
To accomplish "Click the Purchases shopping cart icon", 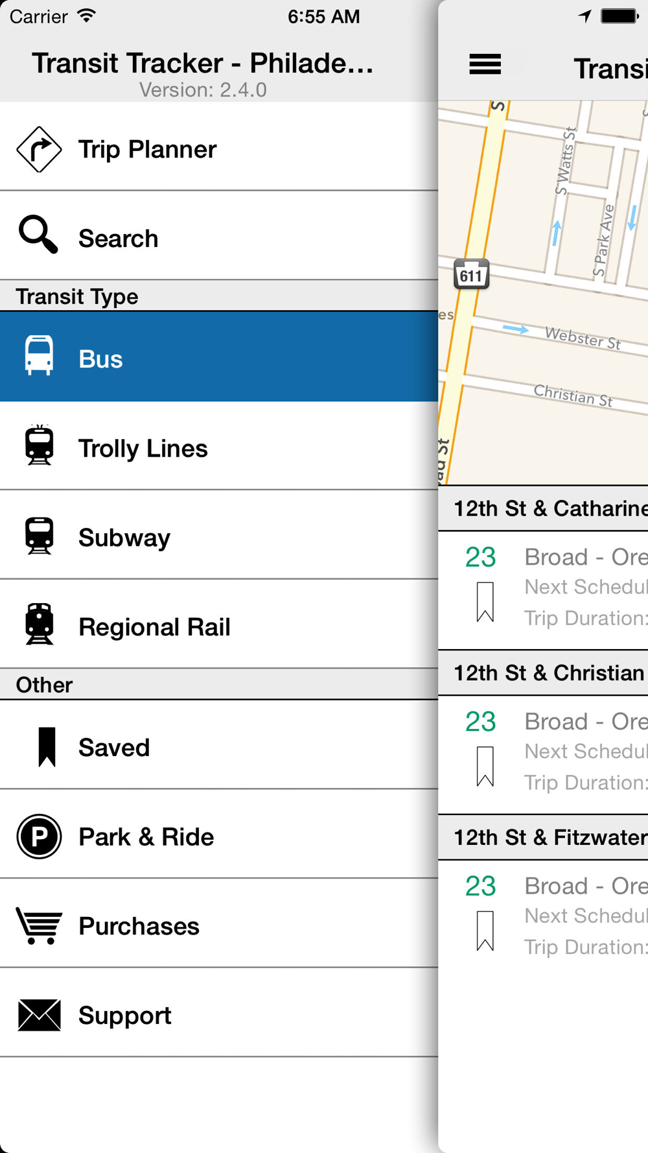I will (39, 925).
